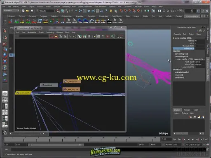Click the first red figure shelf icon

[x=11, y=21]
